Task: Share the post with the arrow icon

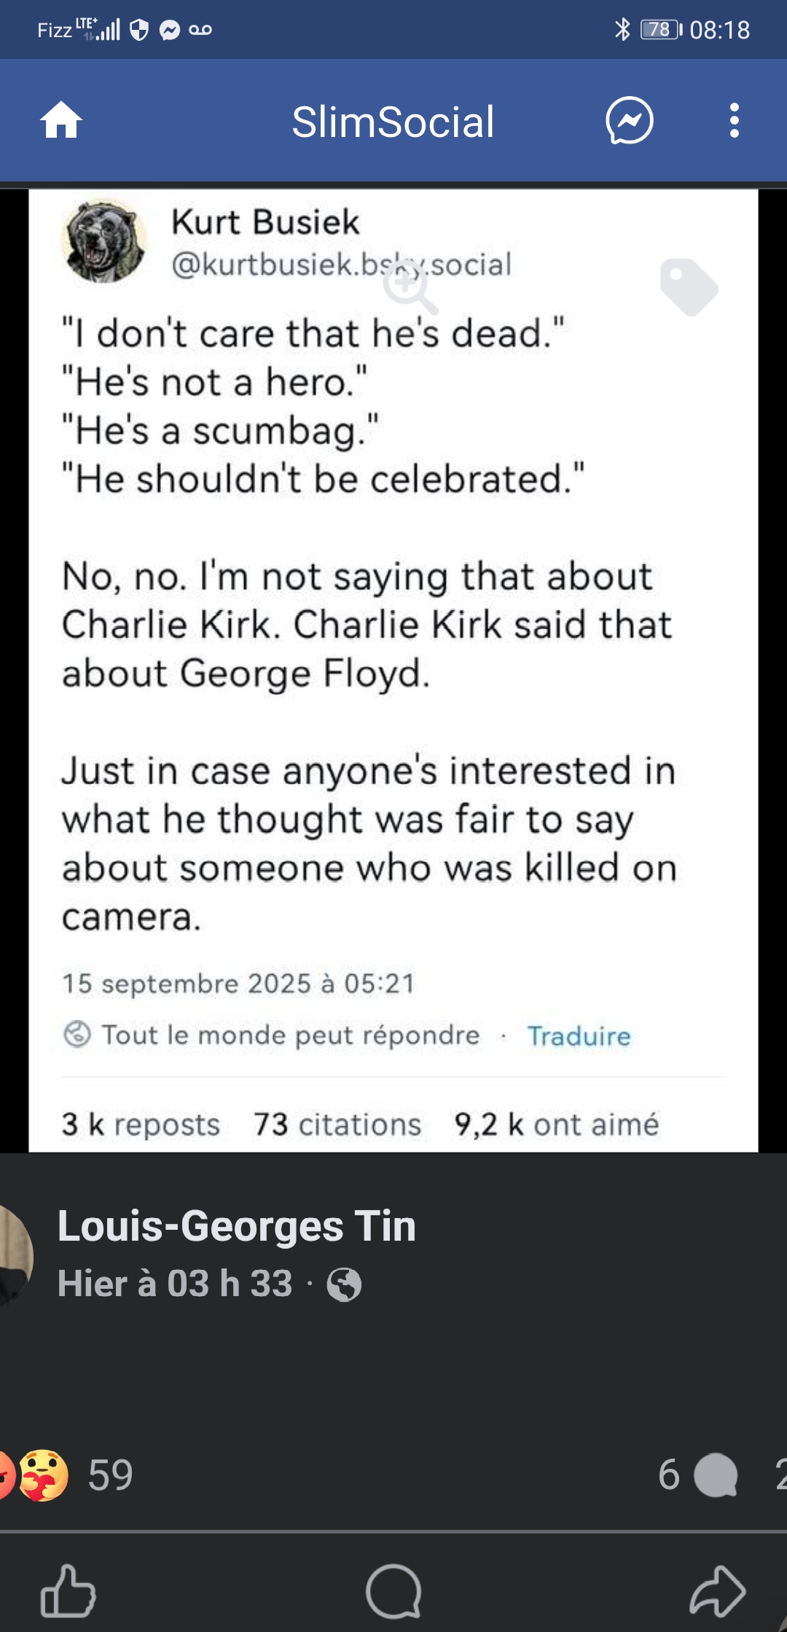Action: pos(718,1592)
